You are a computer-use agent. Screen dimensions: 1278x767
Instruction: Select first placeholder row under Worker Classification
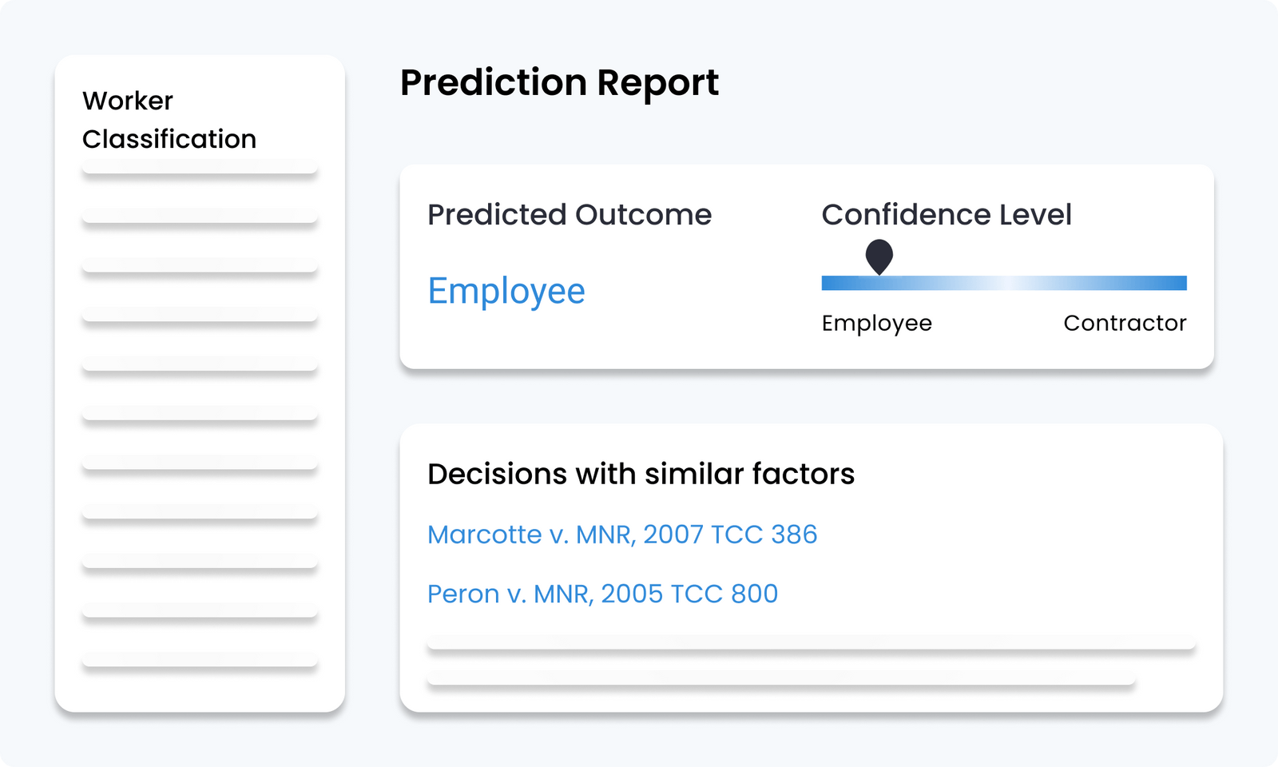pyautogui.click(x=200, y=167)
